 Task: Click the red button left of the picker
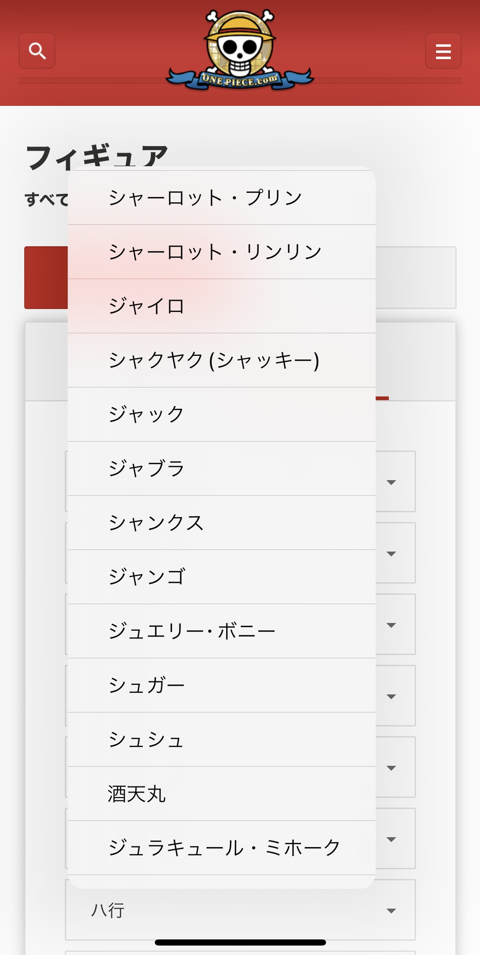(46, 277)
